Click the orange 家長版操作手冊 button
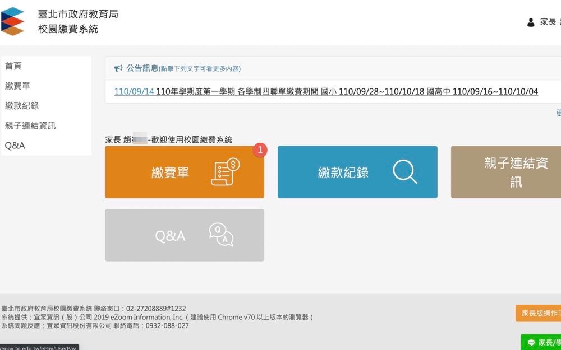Image resolution: width=561 pixels, height=350 pixels. (x=539, y=313)
